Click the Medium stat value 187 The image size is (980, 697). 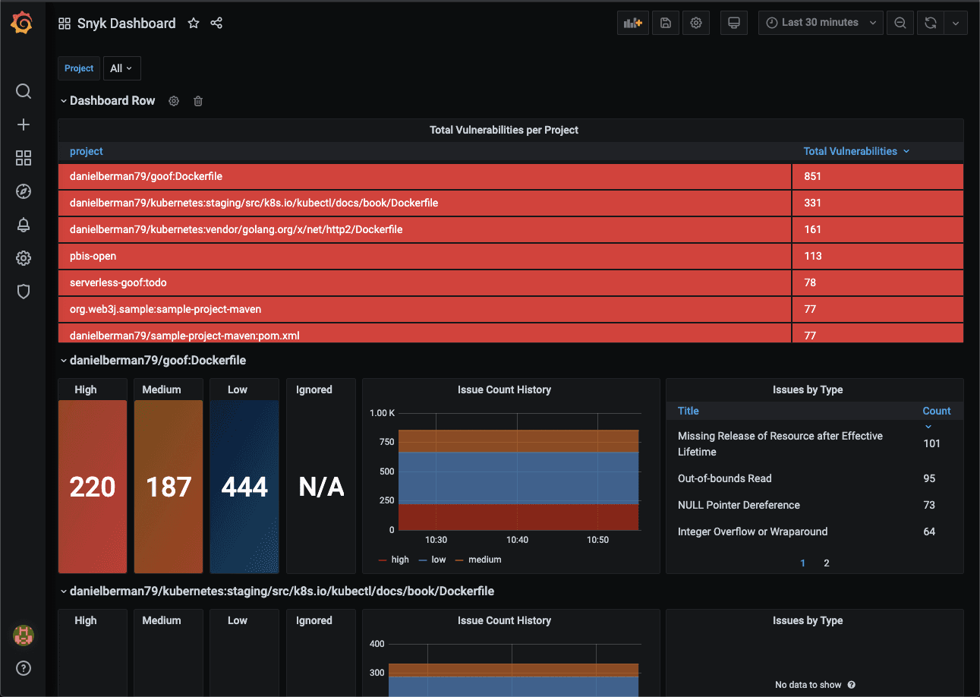169,487
